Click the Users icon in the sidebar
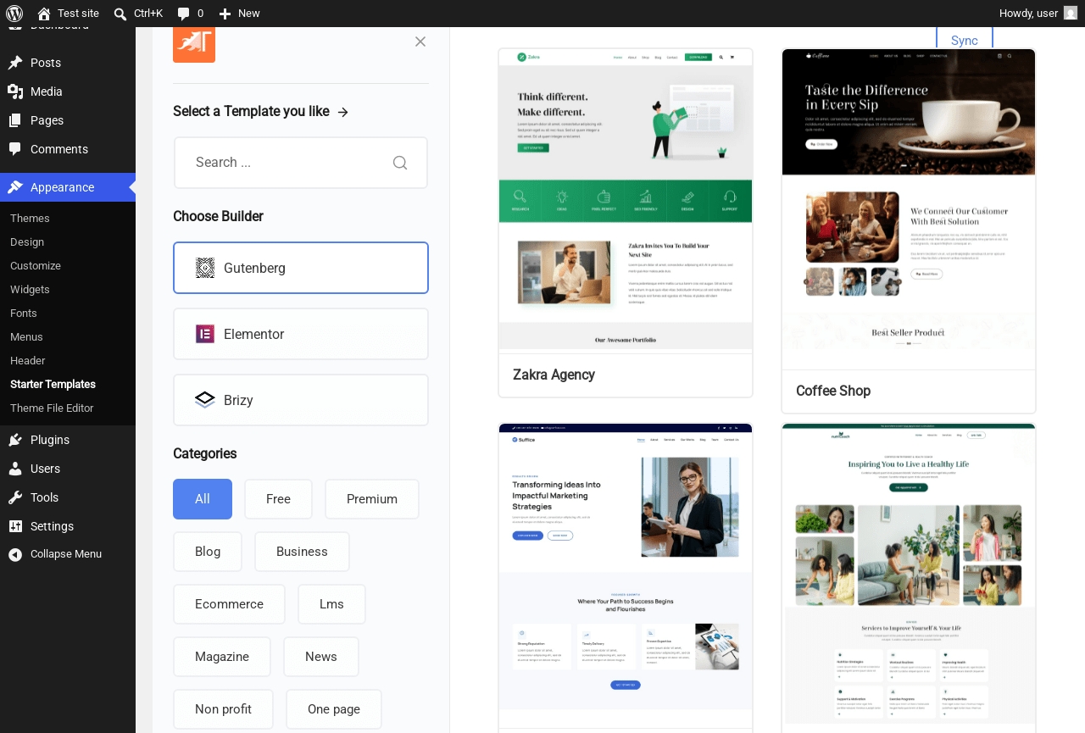1085x733 pixels. tap(15, 469)
